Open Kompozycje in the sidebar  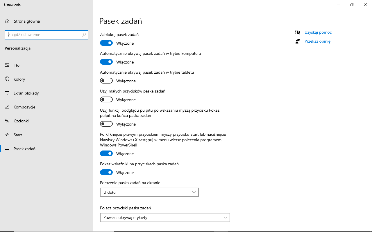point(46,107)
